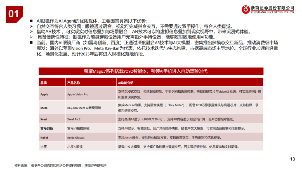Click the page number 13

(x=292, y=159)
